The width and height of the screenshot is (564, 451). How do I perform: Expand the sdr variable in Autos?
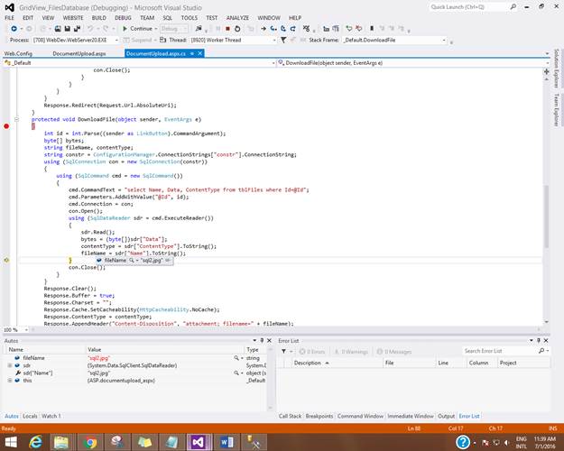(9, 365)
